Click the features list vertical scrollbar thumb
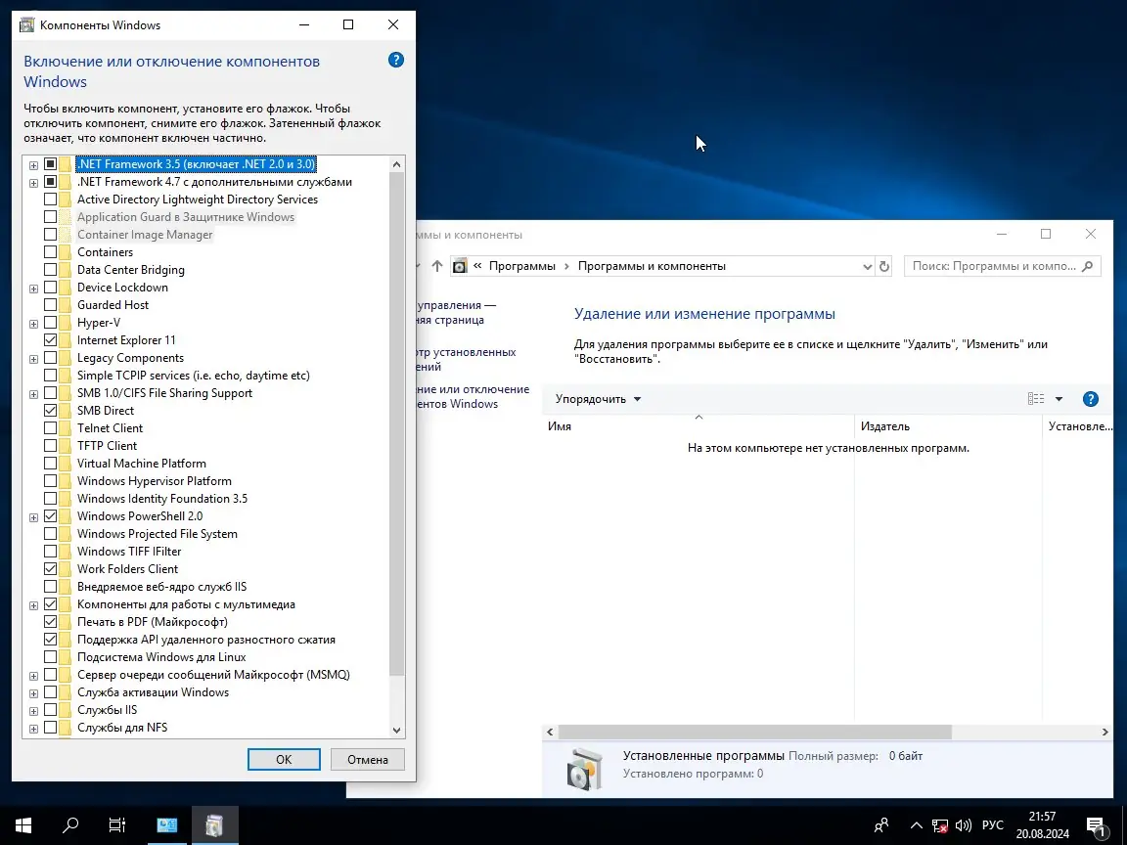Screen dimensions: 1127x845 [397, 423]
